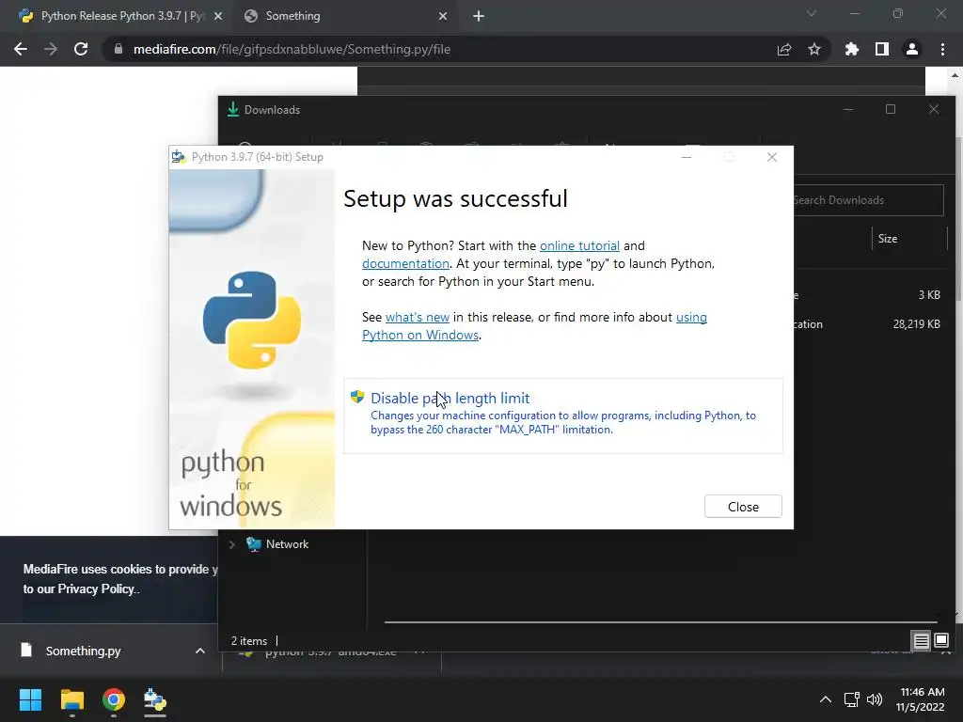The width and height of the screenshot is (963, 722).
Task: Expand the Network tree item
Action: pos(232,544)
